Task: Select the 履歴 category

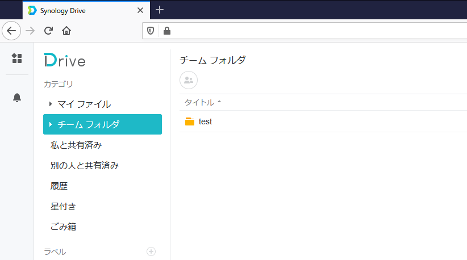Action: click(x=59, y=186)
